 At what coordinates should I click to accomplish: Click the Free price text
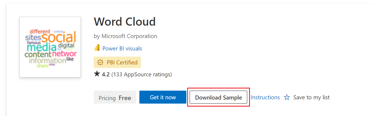(x=125, y=98)
